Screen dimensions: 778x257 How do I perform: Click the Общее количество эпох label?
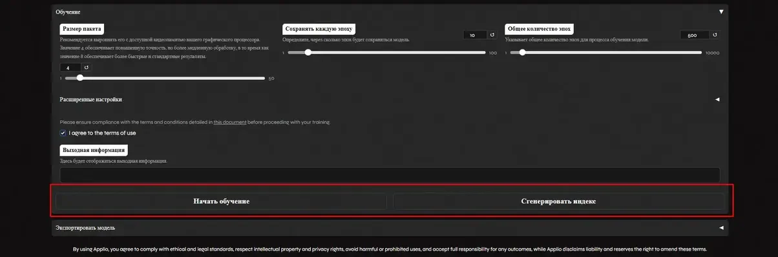(x=540, y=29)
